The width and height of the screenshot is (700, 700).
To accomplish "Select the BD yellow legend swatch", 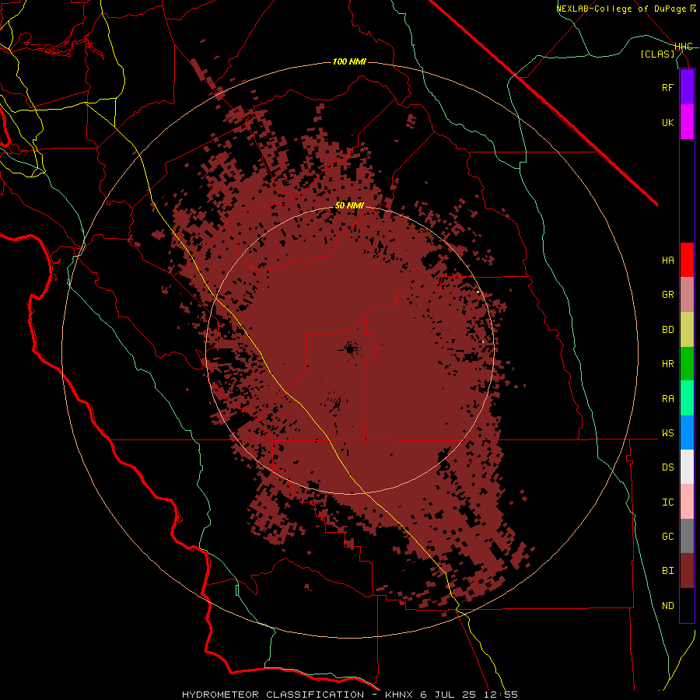I will (x=687, y=330).
